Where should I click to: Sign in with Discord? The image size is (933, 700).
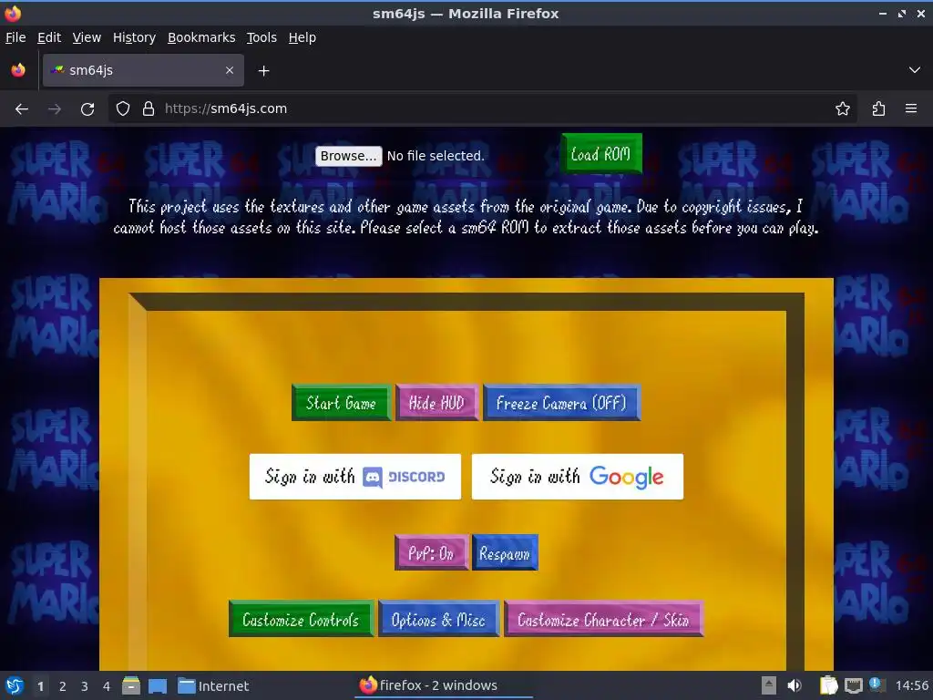pyautogui.click(x=355, y=477)
